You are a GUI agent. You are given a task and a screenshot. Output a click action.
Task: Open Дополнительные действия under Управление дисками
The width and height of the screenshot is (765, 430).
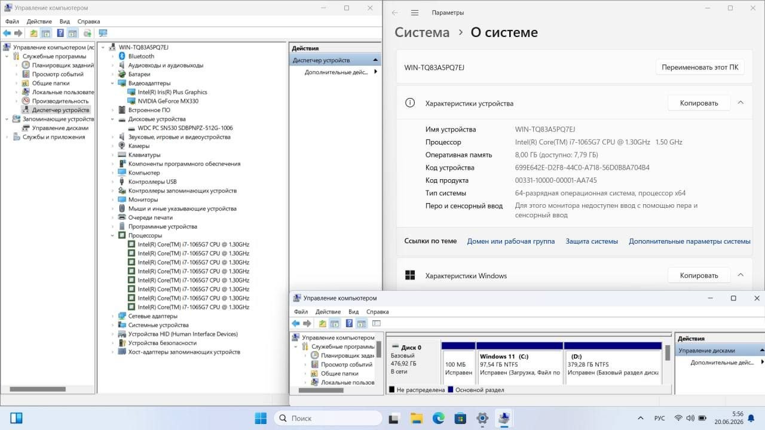[x=723, y=363]
